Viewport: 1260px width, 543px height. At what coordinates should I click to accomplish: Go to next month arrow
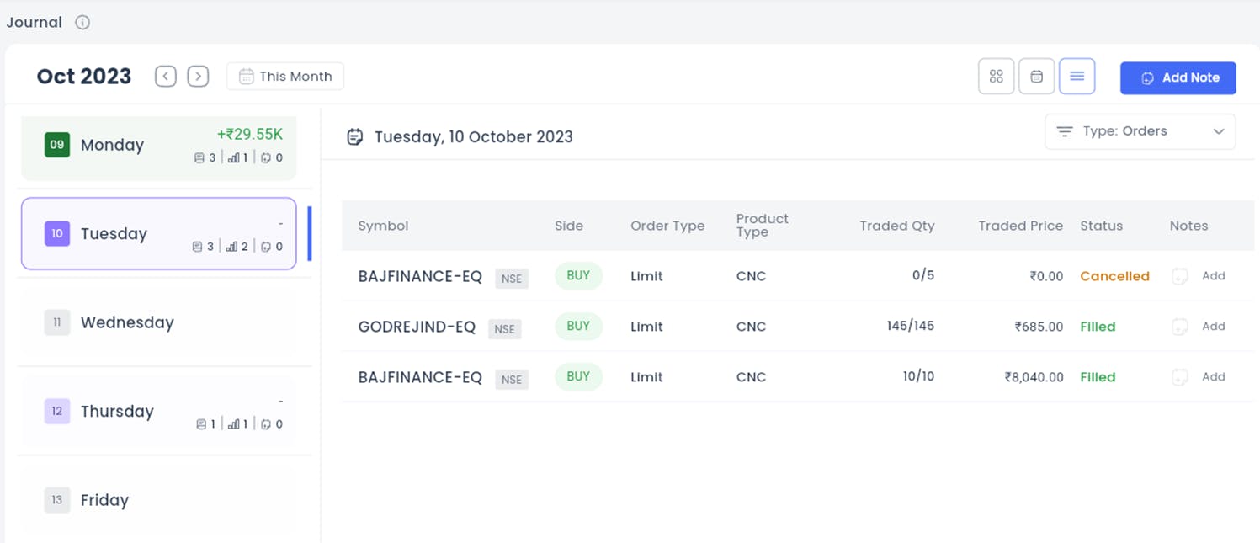[198, 77]
